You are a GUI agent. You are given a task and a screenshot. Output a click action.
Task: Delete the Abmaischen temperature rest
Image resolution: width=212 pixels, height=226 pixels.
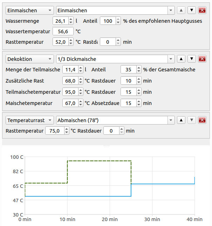[202, 120]
